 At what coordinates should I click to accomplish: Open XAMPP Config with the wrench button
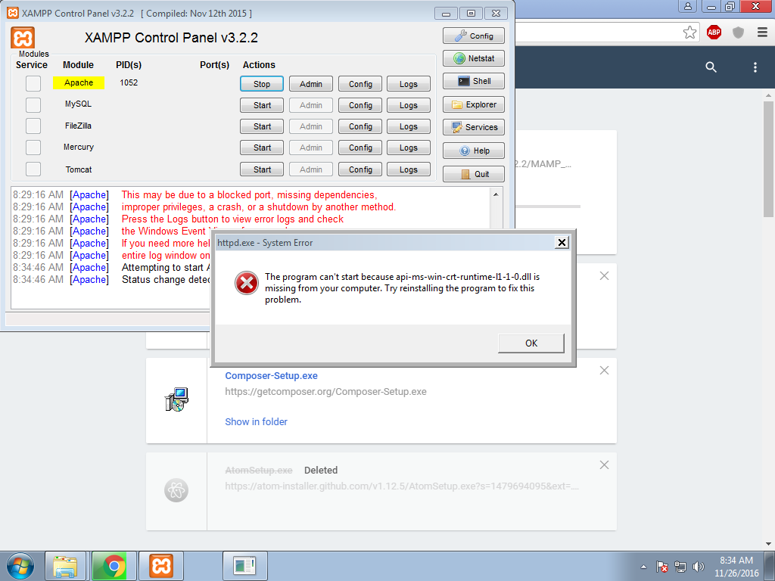click(474, 36)
